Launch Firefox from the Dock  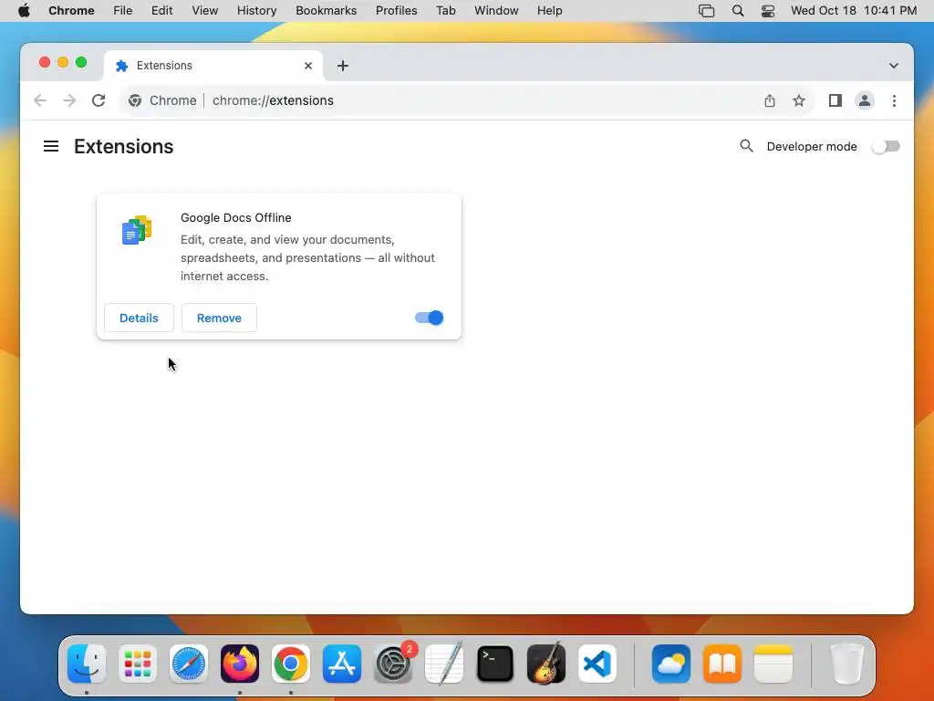pos(240,664)
